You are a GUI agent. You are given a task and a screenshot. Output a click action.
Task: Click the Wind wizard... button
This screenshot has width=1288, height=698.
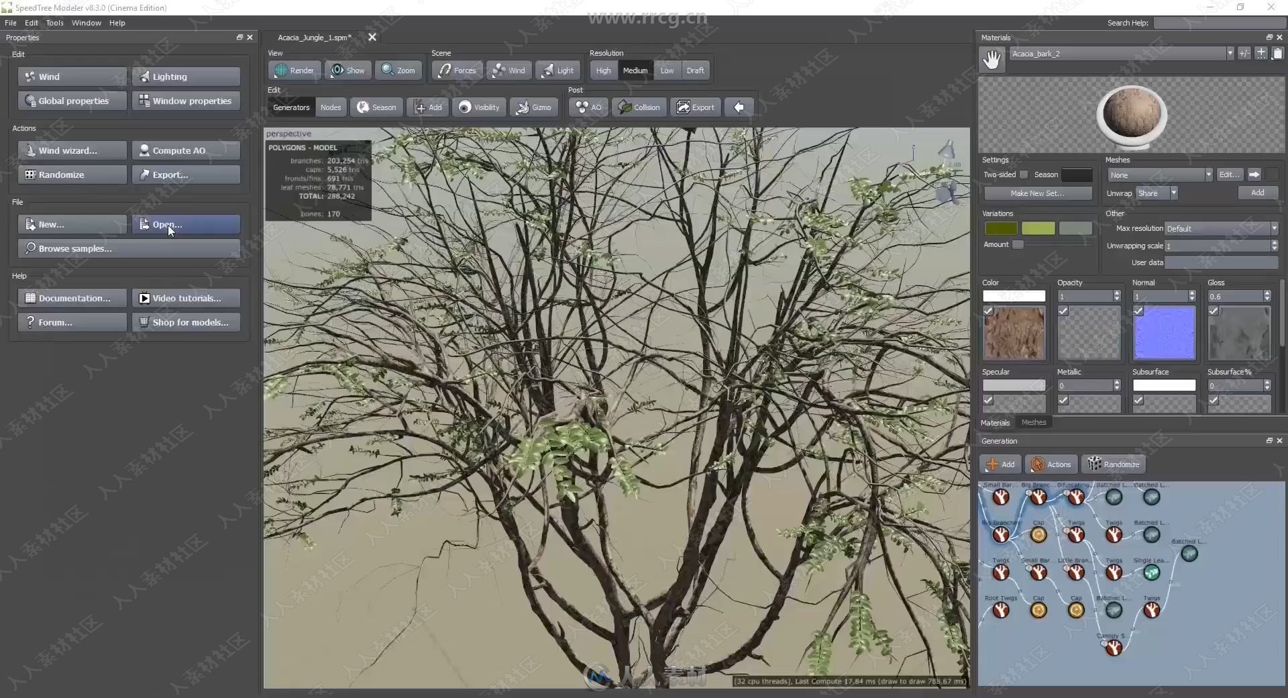pyautogui.click(x=72, y=150)
